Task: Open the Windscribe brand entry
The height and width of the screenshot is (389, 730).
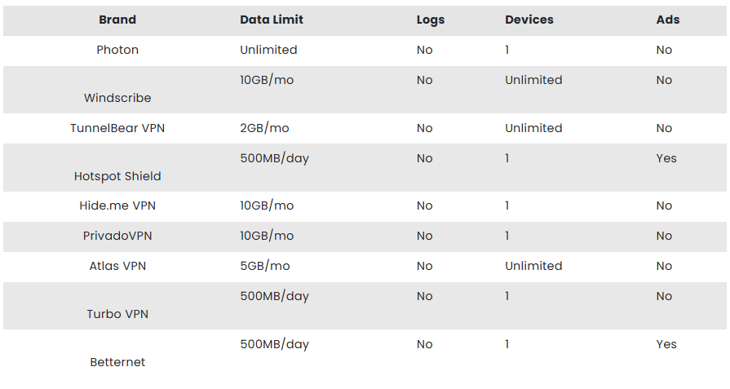Action: [x=117, y=98]
